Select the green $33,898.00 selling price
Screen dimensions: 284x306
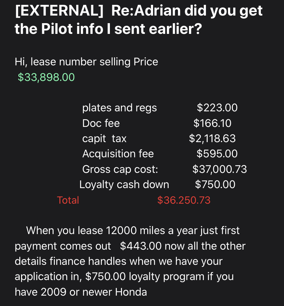click(x=46, y=77)
